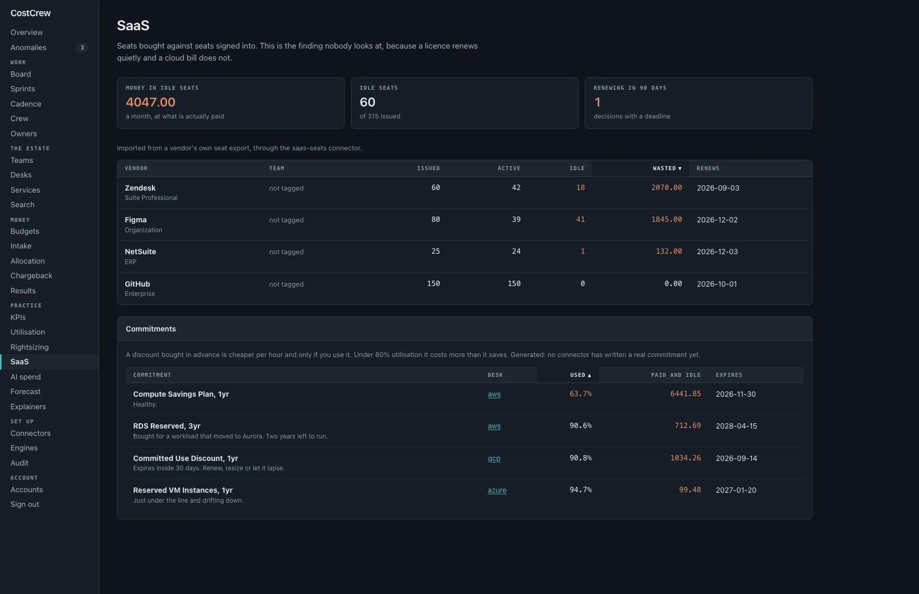This screenshot has height=594, width=919.
Task: Select the Zendesk vendor row name
Action: [x=140, y=188]
